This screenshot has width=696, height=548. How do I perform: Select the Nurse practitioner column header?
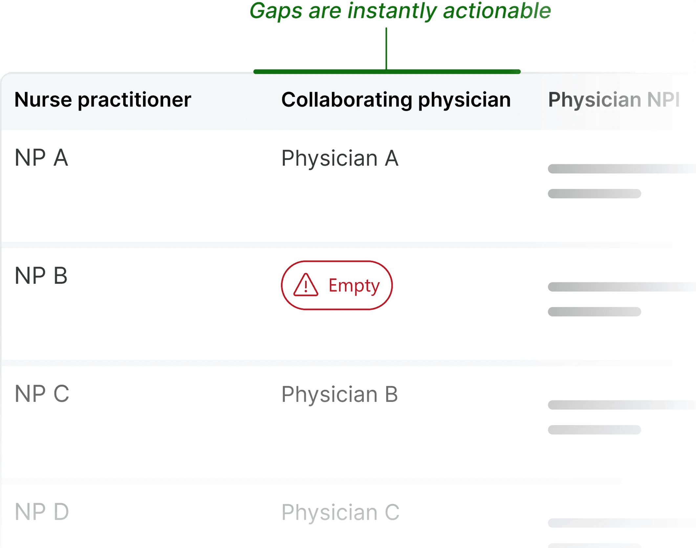click(103, 99)
